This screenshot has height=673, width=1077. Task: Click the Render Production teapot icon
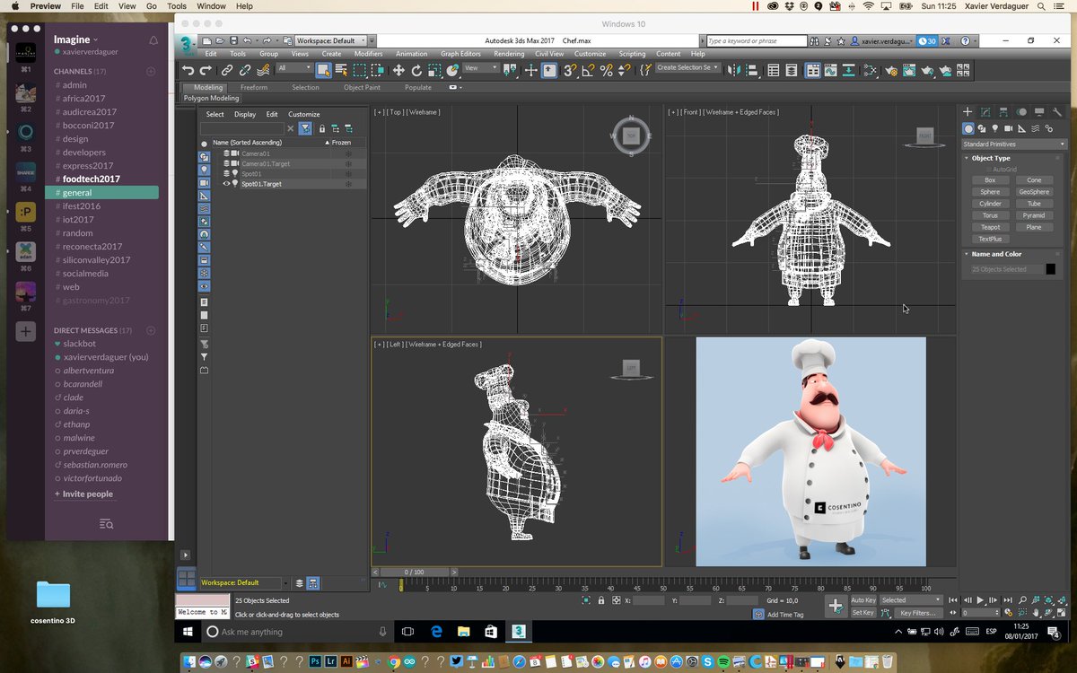tap(927, 70)
